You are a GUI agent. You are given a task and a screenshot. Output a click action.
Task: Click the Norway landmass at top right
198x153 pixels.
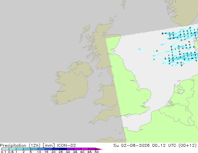click(183, 12)
